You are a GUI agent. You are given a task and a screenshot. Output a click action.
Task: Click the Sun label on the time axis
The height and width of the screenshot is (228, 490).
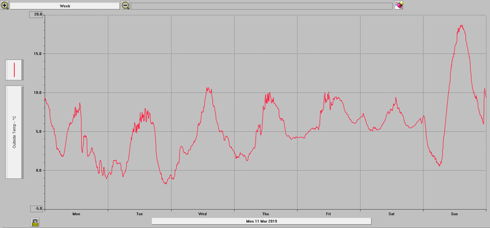click(454, 214)
